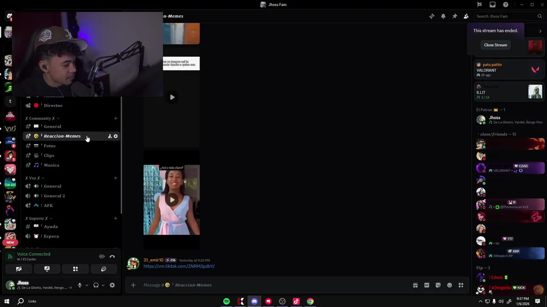The image size is (547, 307).
Task: Select the Fotos channel
Action: tap(71, 146)
